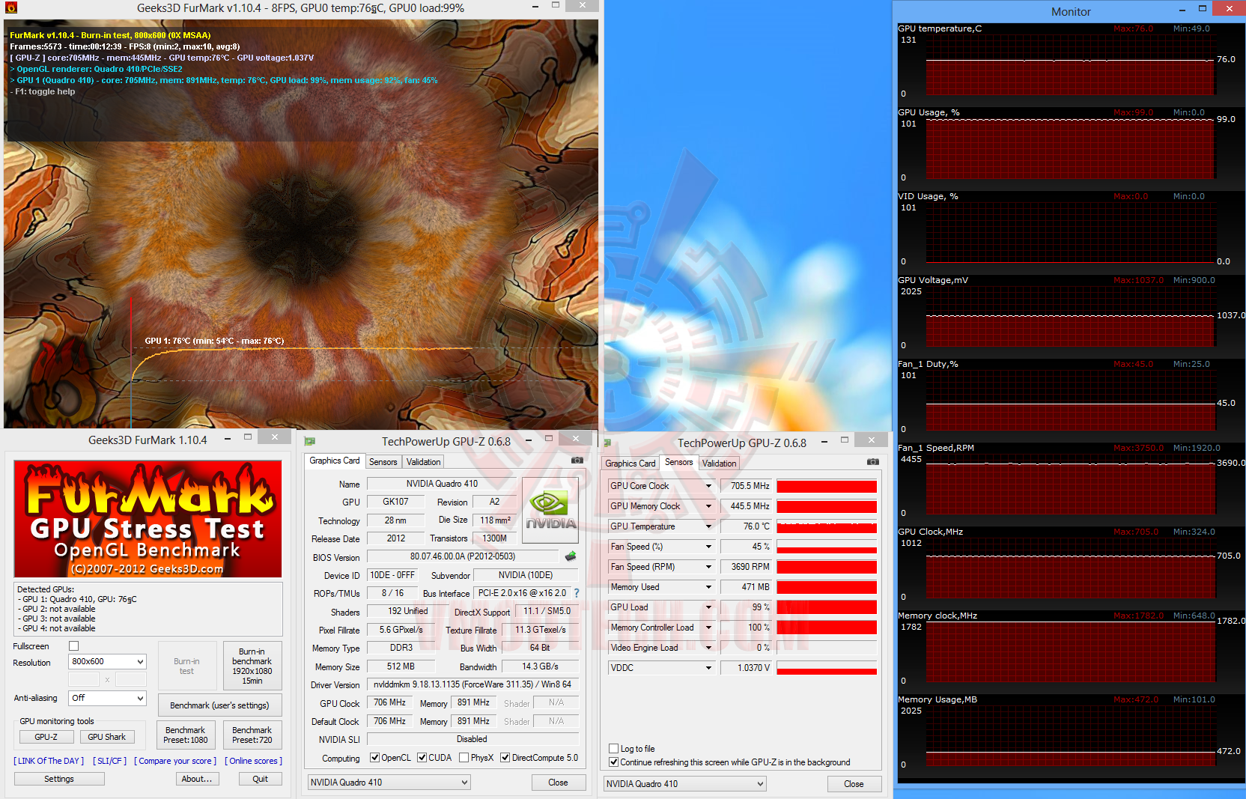This screenshot has height=799, width=1246.
Task: Open FurMark Settings
Action: coord(59,779)
